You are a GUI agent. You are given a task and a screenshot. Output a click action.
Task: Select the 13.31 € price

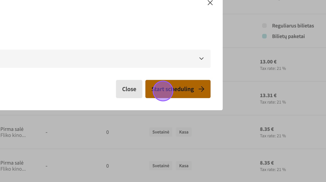click(x=268, y=95)
